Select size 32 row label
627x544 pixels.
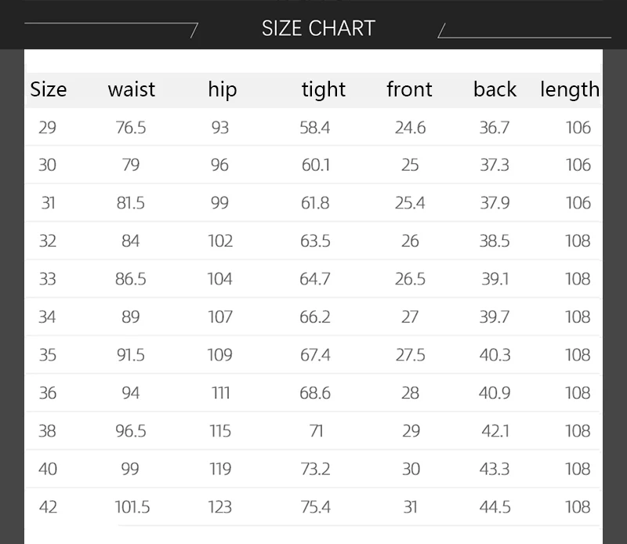pyautogui.click(x=47, y=241)
